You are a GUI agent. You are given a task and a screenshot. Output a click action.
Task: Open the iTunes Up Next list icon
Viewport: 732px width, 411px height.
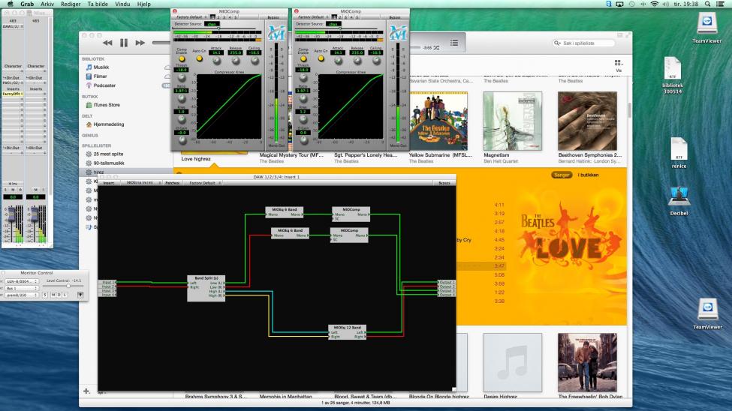[454, 43]
